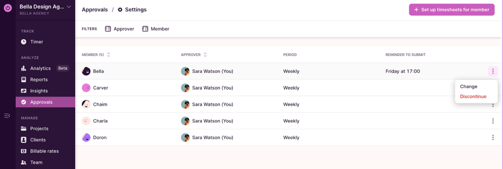Choose Discontinue in the context menu
Viewport: 503px width, 169px height.
[x=473, y=97]
